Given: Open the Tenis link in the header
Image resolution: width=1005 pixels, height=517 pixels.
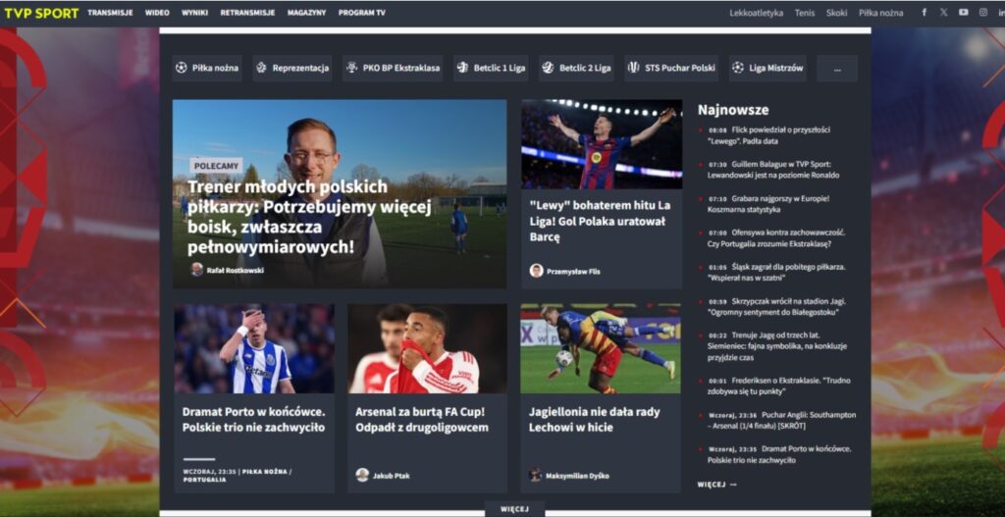Looking at the screenshot, I should tap(805, 13).
